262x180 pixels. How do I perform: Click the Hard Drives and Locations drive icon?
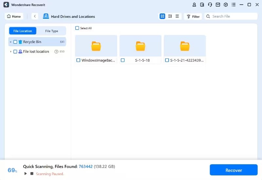(x=46, y=16)
